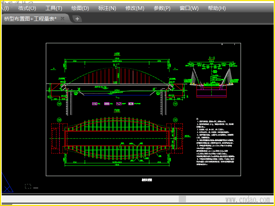This screenshot has height=206, width=275.
Task: Select the 平面图 plan view title text
Action: click(117, 111)
